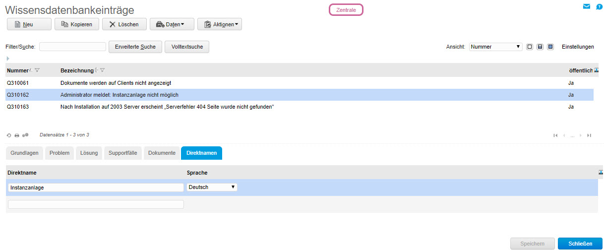Switch to fully filled square view layout
Image resolution: width=604 pixels, height=251 pixels.
pyautogui.click(x=550, y=47)
